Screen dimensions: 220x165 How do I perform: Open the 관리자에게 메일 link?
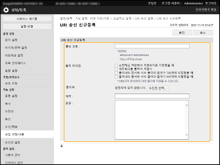[x=206, y=10]
